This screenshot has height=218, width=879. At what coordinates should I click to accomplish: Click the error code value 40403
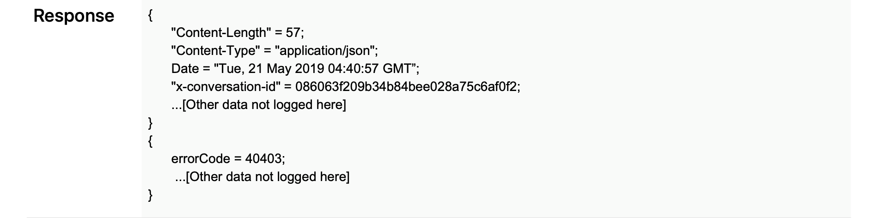coord(263,159)
